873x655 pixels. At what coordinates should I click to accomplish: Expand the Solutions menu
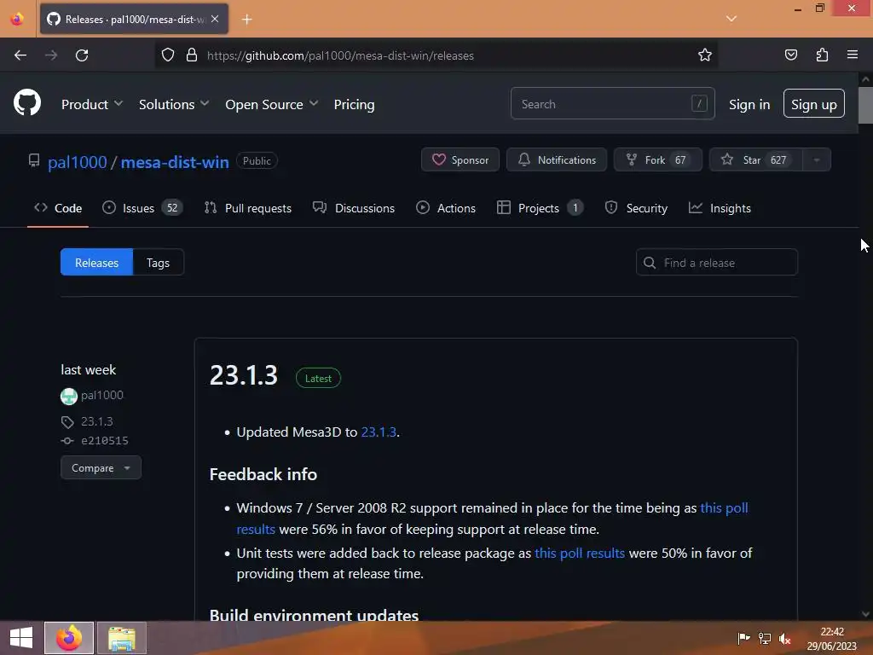click(174, 104)
